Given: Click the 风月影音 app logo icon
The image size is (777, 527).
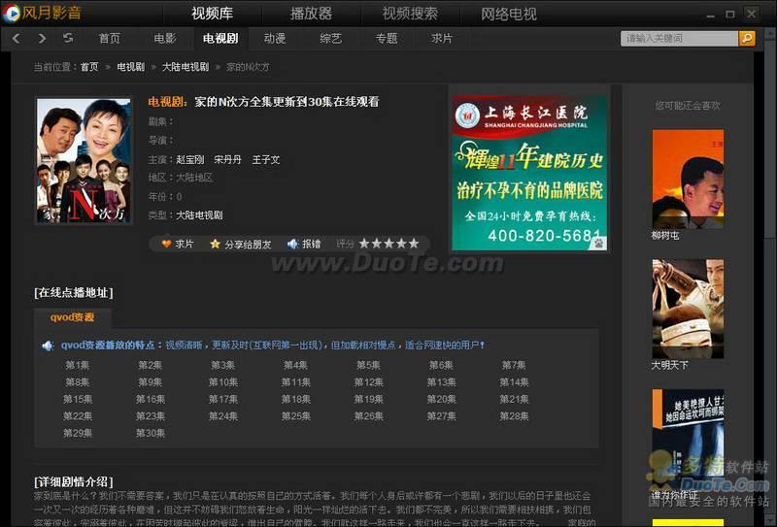Looking at the screenshot, I should [x=12, y=14].
